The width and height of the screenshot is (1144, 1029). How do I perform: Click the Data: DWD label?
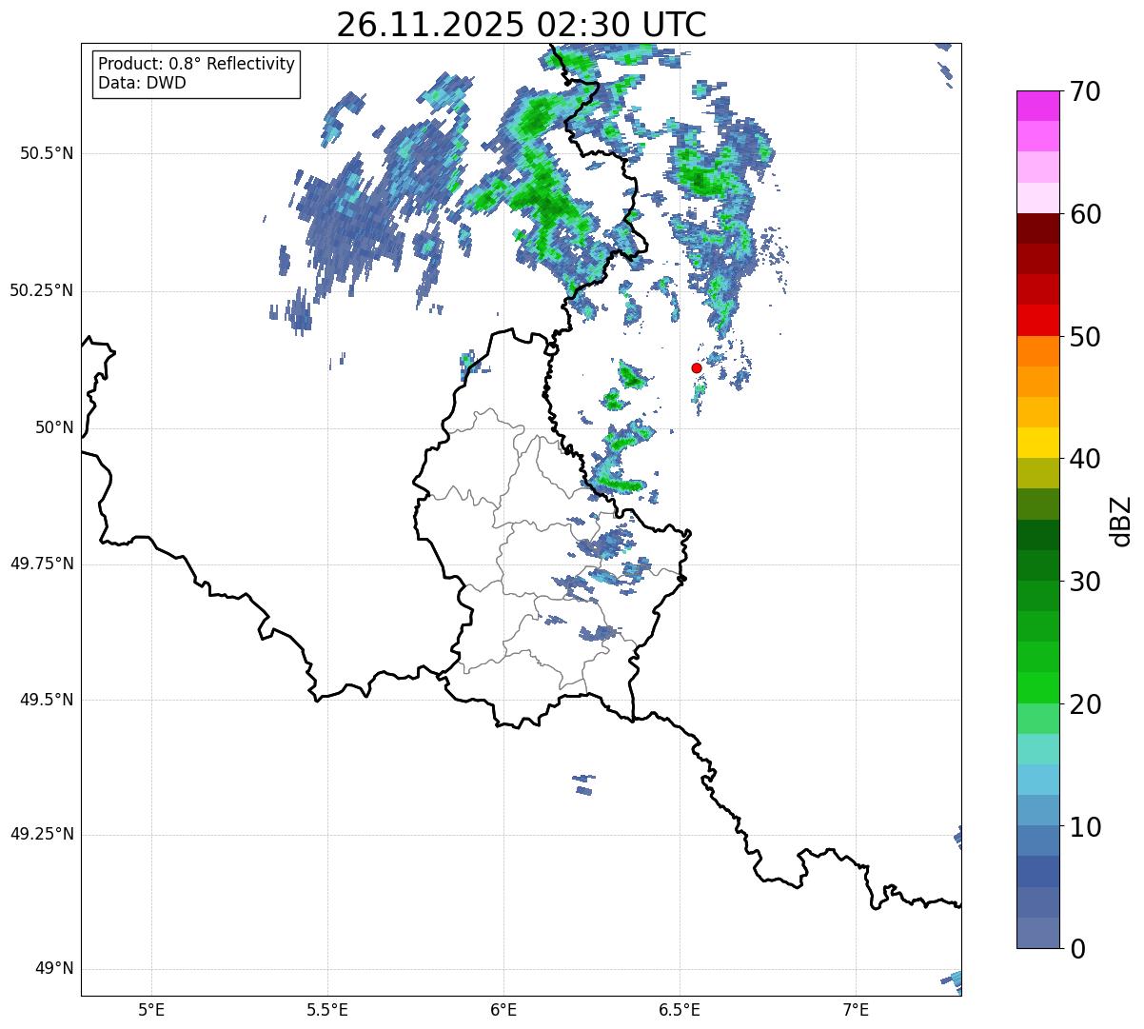[142, 83]
